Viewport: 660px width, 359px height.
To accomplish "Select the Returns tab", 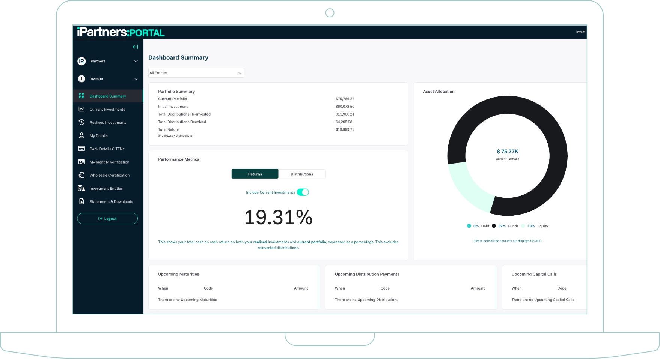I will click(x=255, y=174).
